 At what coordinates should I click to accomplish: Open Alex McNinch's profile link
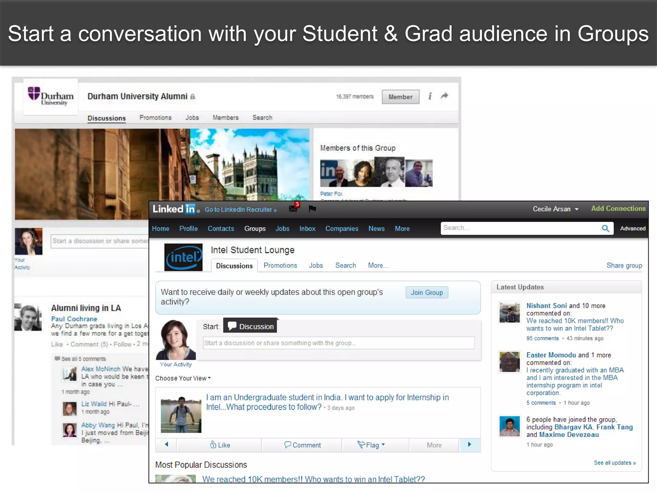101,369
